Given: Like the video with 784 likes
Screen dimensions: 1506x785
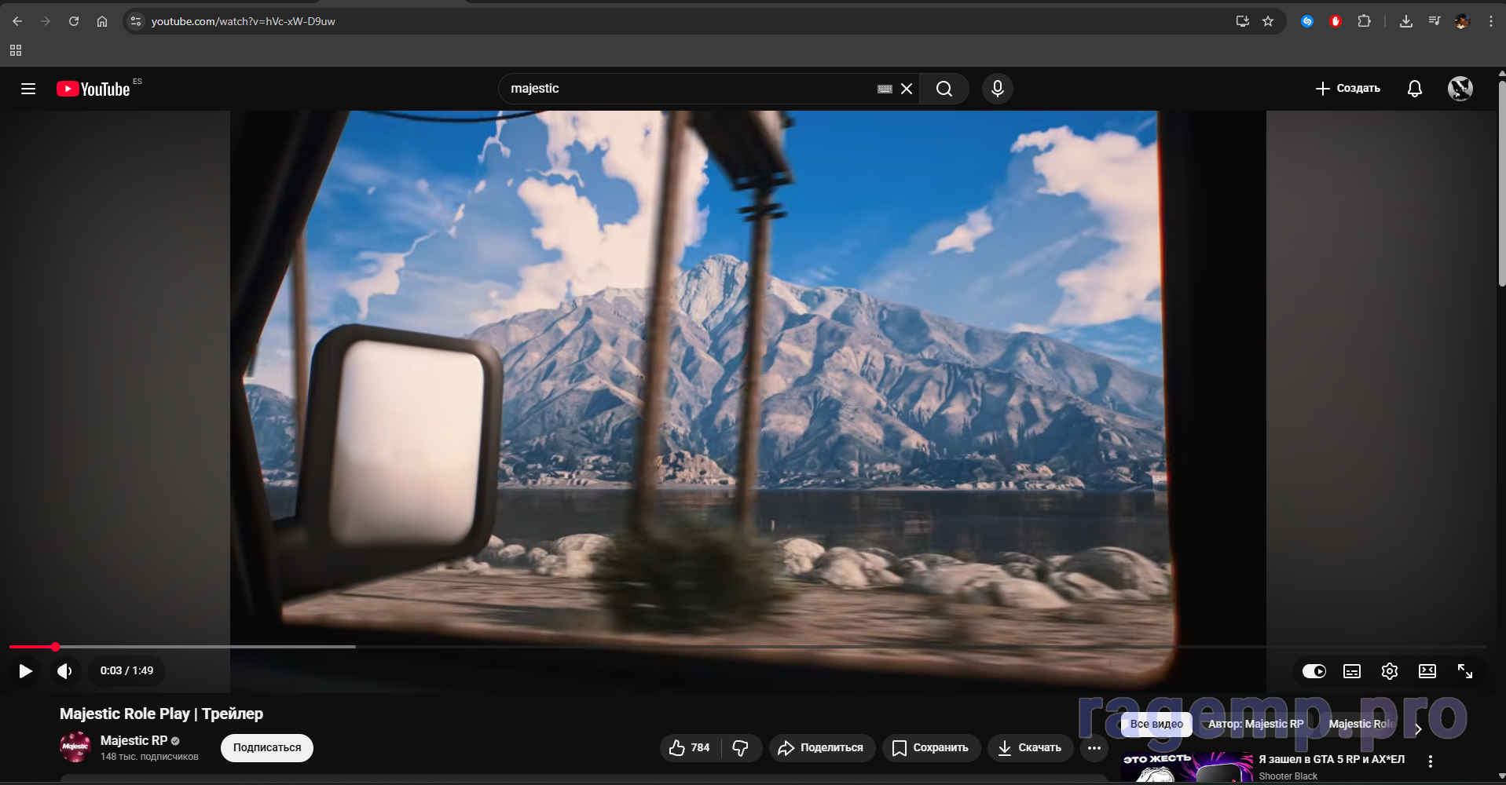Looking at the screenshot, I should [690, 748].
